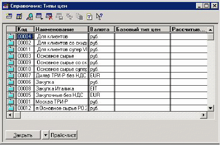Viewport: 220px width, 145px height.
Task: Click the Закрыть button
Action: pyautogui.click(x=23, y=135)
